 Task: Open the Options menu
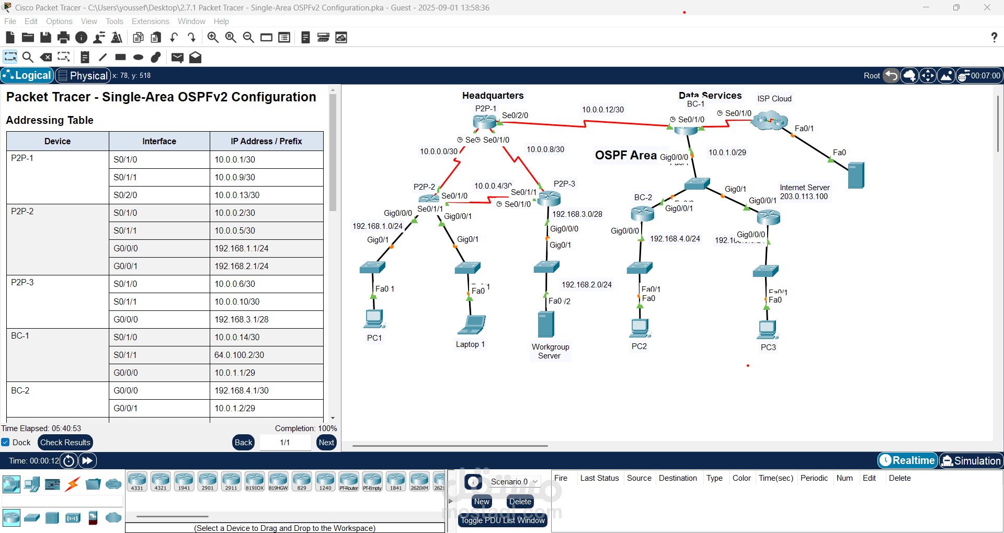tap(59, 21)
